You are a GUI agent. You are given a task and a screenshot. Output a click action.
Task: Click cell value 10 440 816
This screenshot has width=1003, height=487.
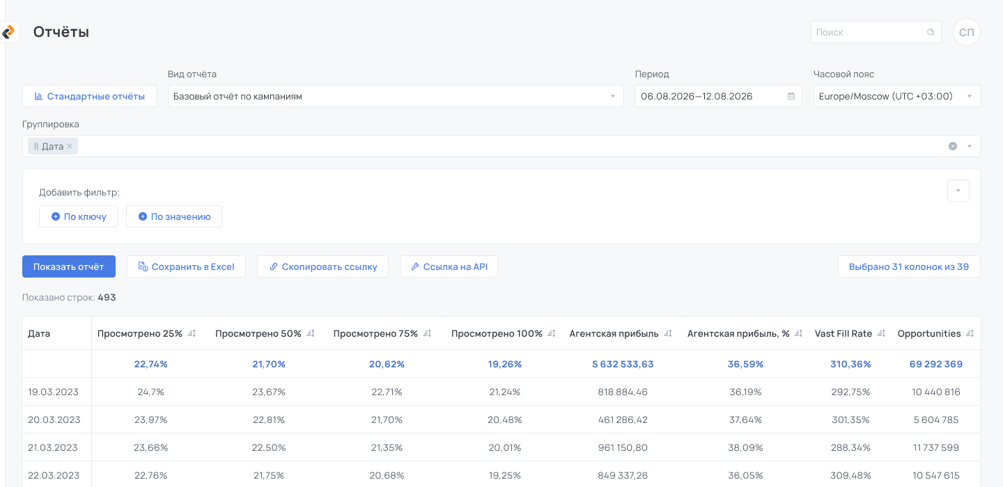tap(936, 392)
